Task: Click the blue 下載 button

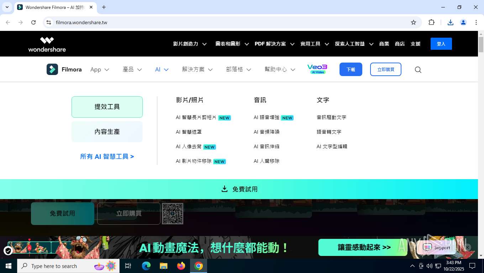Action: [x=351, y=69]
